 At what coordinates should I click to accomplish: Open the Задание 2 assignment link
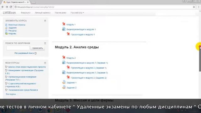71,88
